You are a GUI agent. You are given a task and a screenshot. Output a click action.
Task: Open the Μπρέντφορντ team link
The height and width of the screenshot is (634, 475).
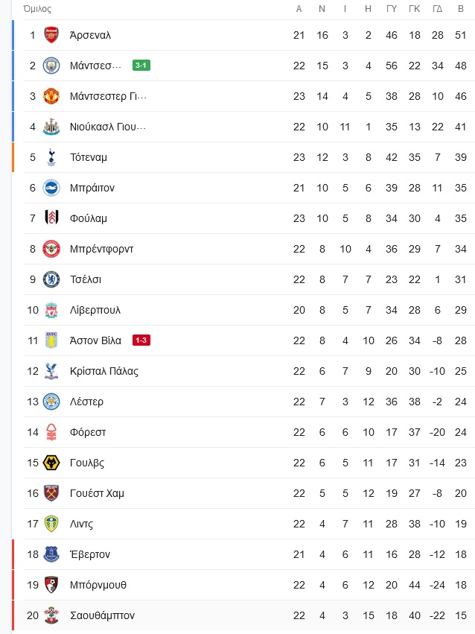coord(101,249)
